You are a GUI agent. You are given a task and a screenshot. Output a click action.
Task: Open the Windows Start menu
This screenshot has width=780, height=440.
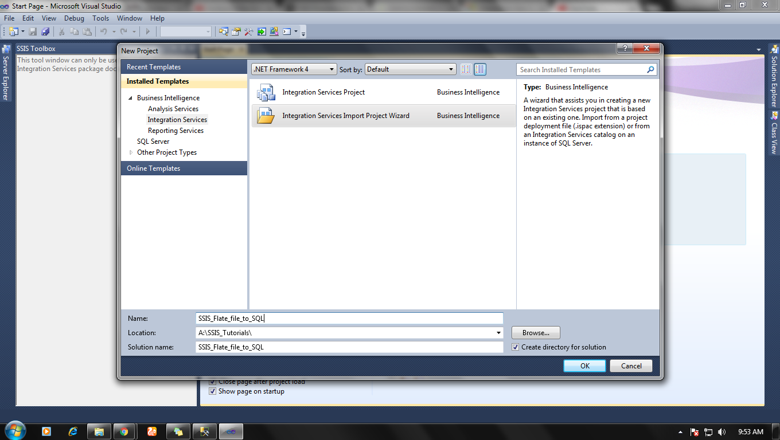[14, 431]
